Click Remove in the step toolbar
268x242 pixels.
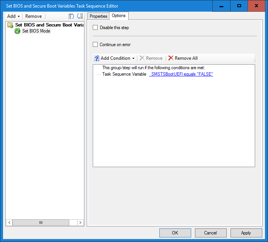[x=33, y=16]
